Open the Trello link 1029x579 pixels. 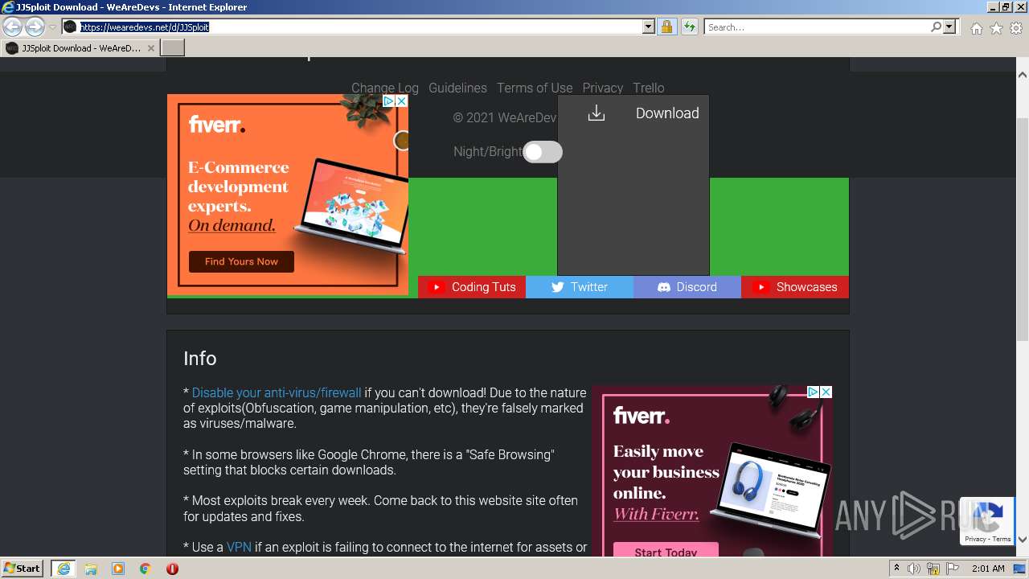coord(649,88)
